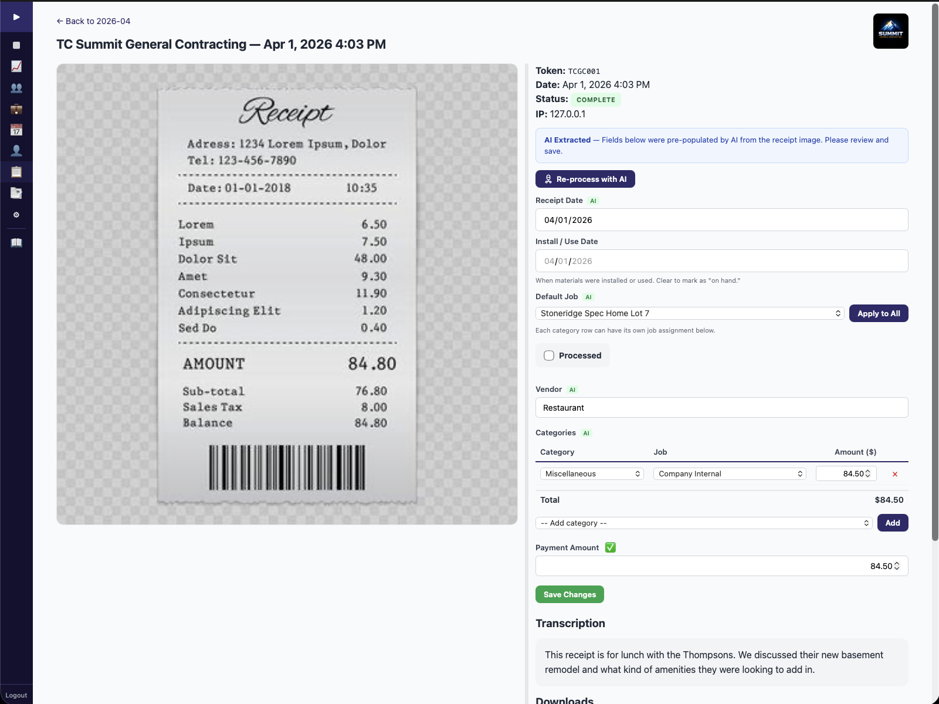
Task: Open the Default Job dropdown
Action: (x=689, y=313)
